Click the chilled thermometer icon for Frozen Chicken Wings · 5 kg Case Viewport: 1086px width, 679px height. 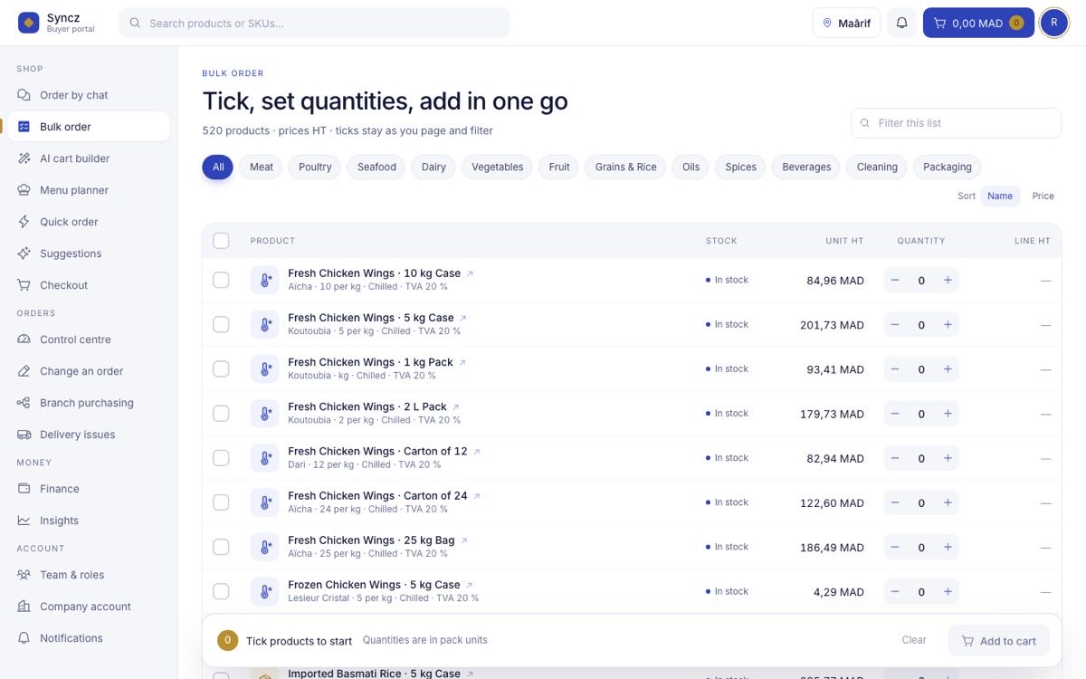[265, 591]
